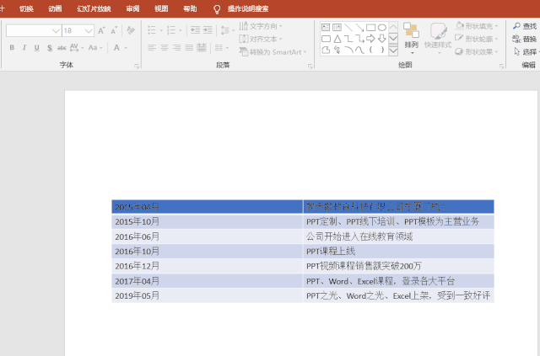Select the scribble shape tool
This screenshot has height=356, width=540.
click(337, 50)
